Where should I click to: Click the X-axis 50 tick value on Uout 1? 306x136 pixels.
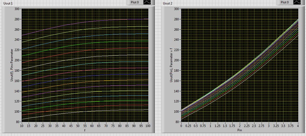[x=78, y=126]
